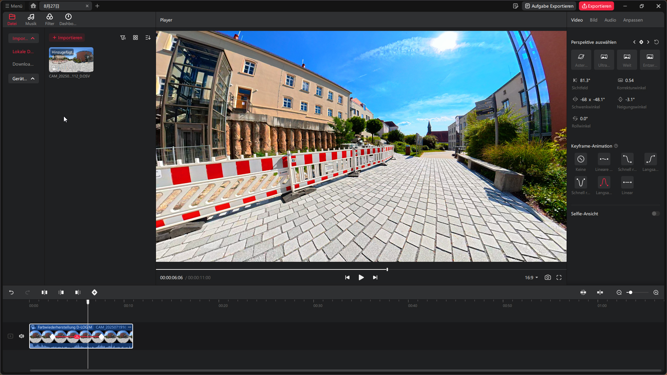Click the split clip icon in timeline toolbar
667x375 pixels.
[x=44, y=292]
